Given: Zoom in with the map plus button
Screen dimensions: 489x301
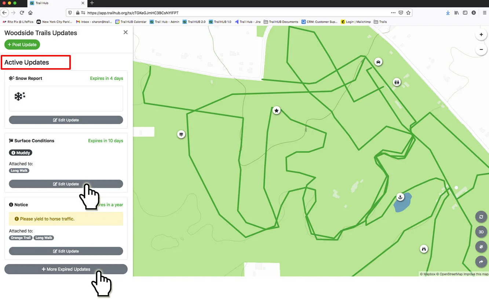Looking at the screenshot, I should tap(481, 35).
